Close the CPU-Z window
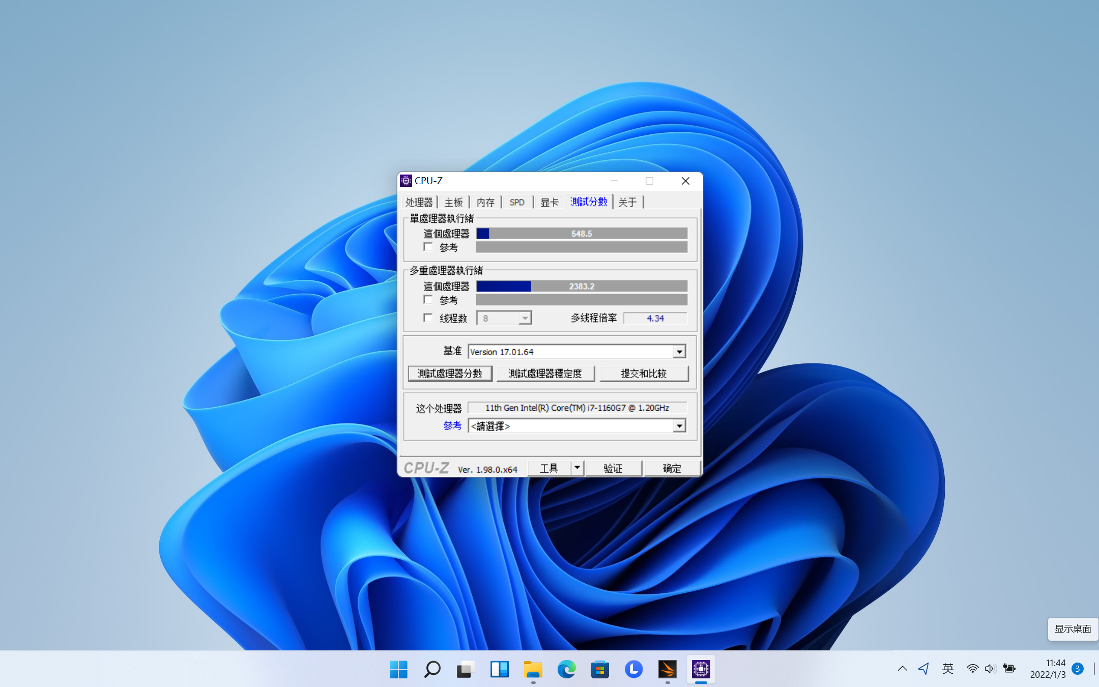The image size is (1099, 687). click(685, 181)
